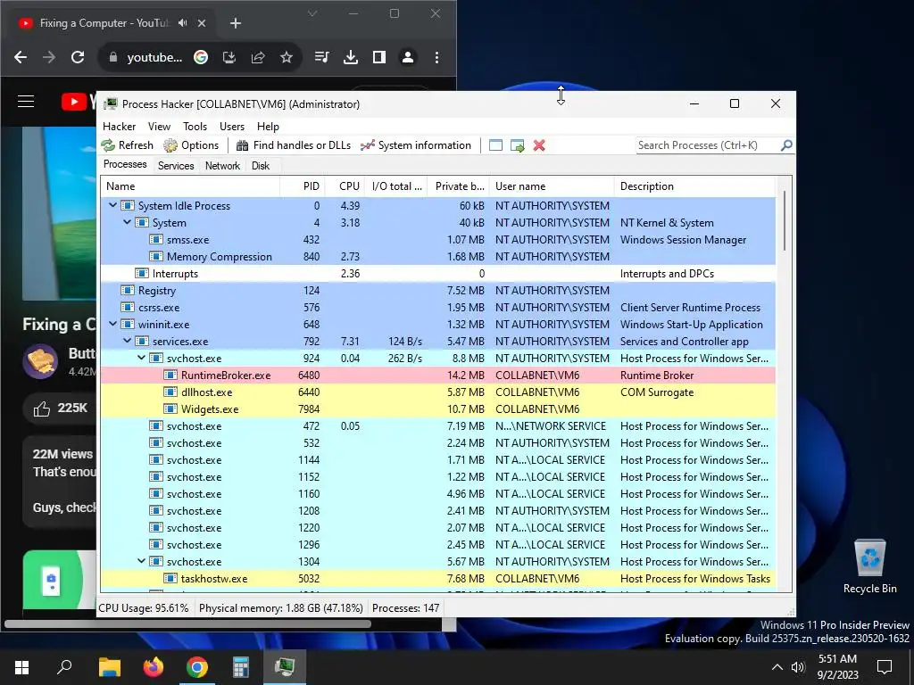Click the CPU Usage status bar entry
The height and width of the screenshot is (685, 914).
pos(144,608)
